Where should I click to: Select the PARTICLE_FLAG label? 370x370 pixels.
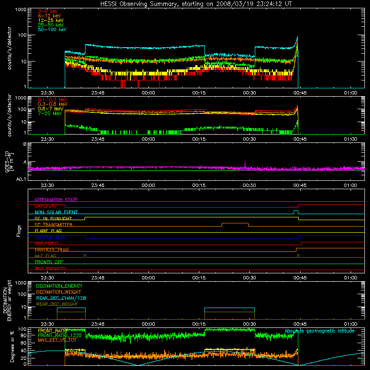tap(52, 250)
